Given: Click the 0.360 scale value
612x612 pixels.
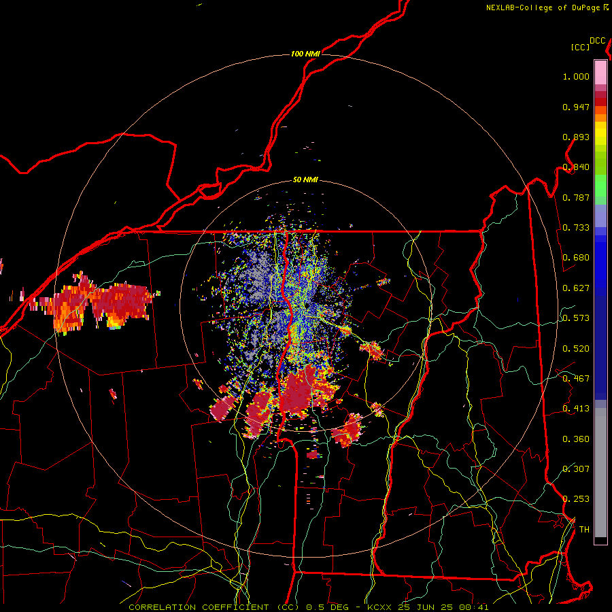Looking at the screenshot, I should 576,439.
